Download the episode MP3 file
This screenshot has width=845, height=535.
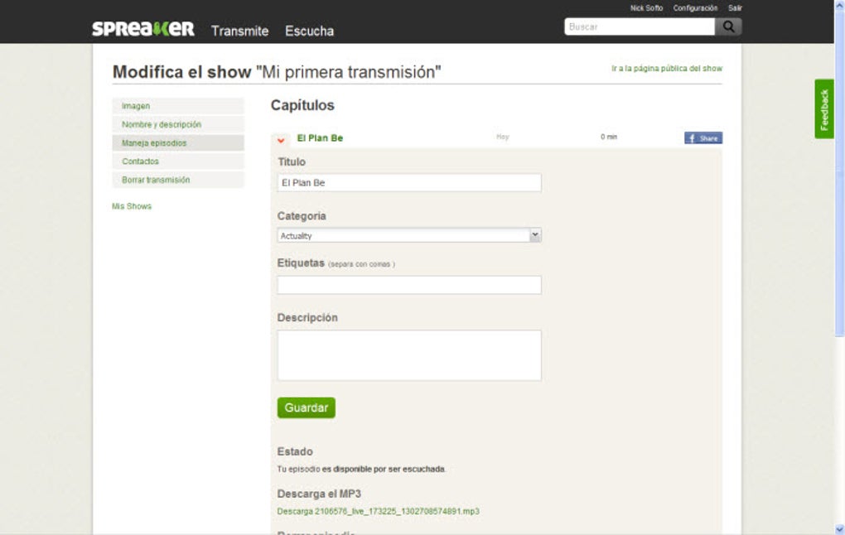click(x=378, y=511)
